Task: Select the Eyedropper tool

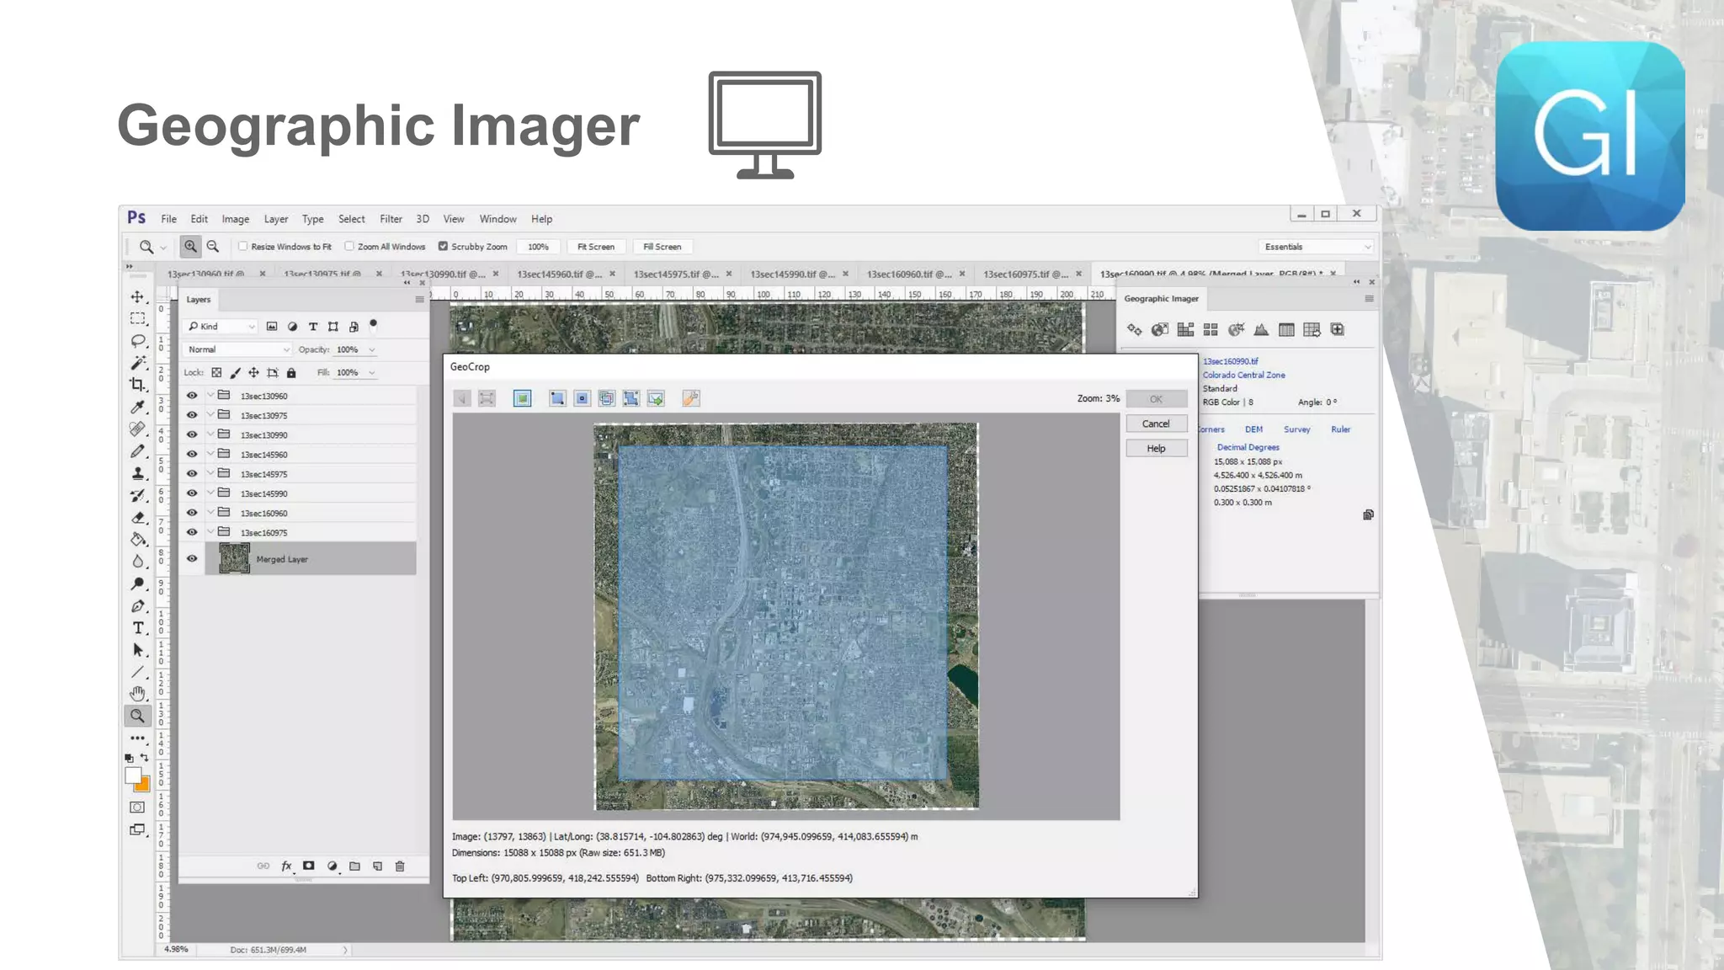Action: click(137, 407)
